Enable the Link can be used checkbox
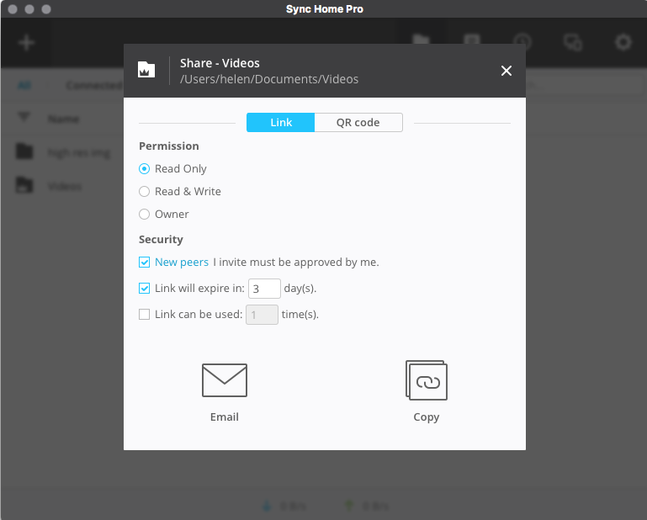647x520 pixels. [144, 315]
